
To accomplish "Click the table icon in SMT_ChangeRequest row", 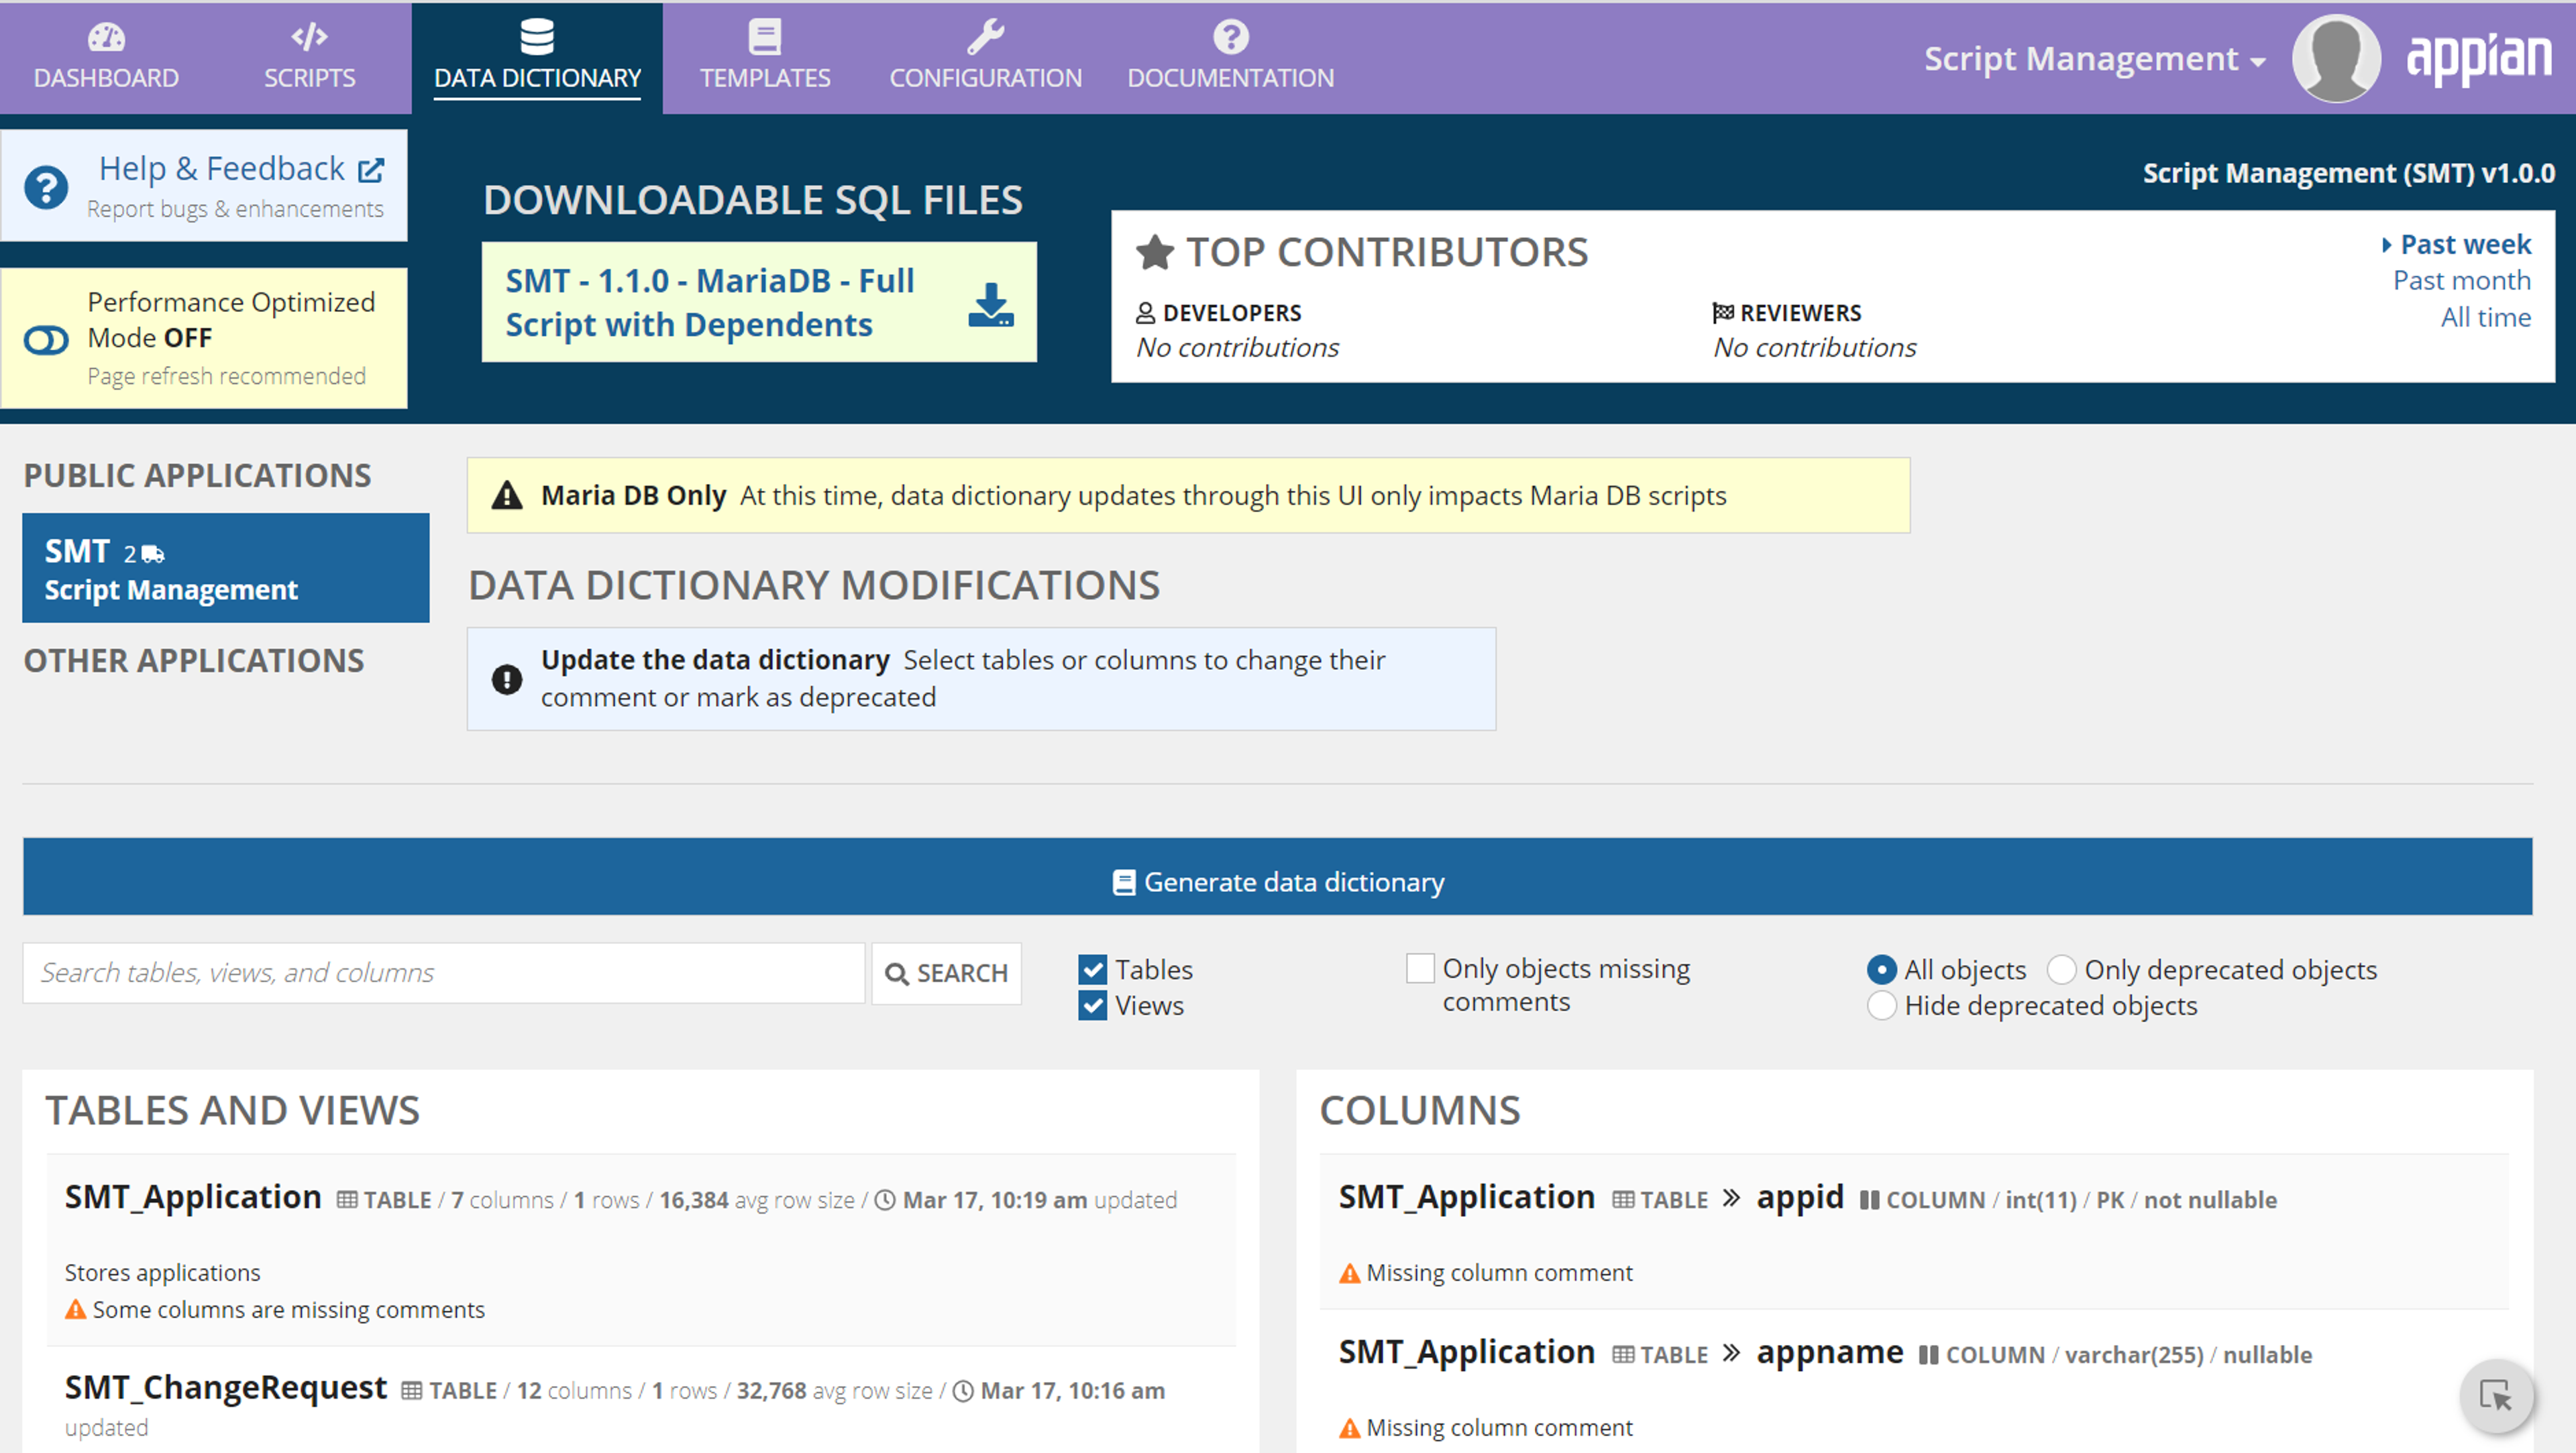I will point(411,1391).
